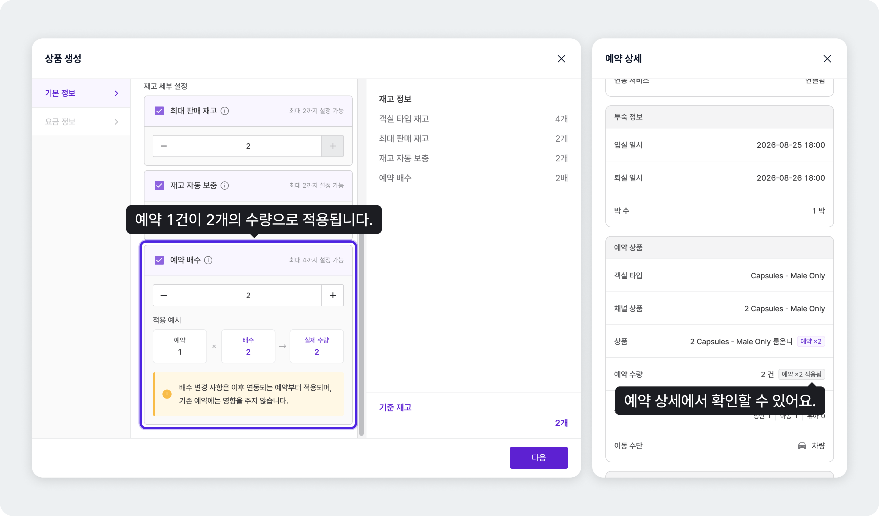Select the 기본 정보 tab
Image resolution: width=879 pixels, height=516 pixels.
pyautogui.click(x=81, y=93)
